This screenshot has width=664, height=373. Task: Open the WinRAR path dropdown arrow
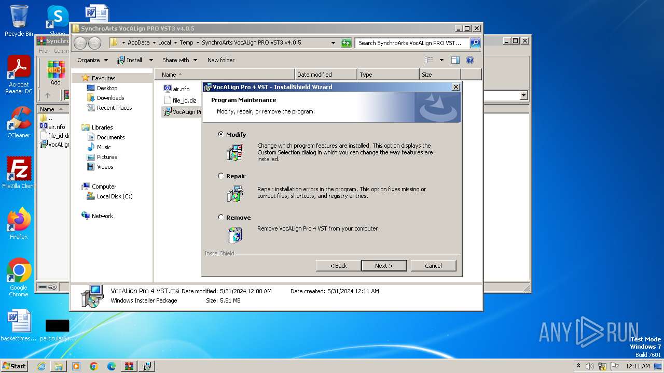coord(523,95)
